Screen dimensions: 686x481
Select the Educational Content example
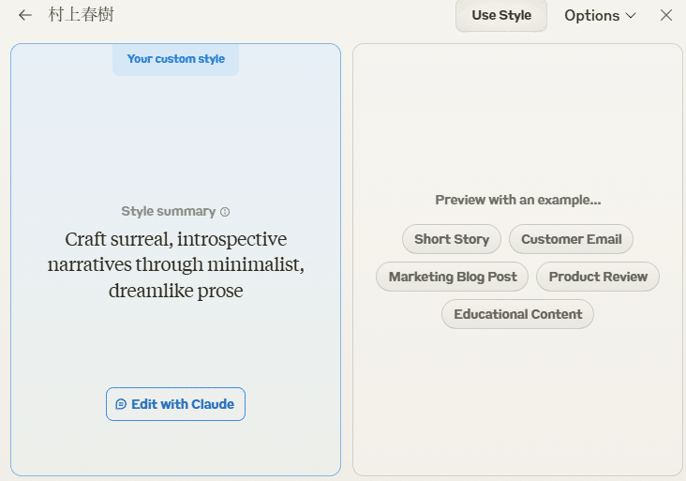click(517, 314)
